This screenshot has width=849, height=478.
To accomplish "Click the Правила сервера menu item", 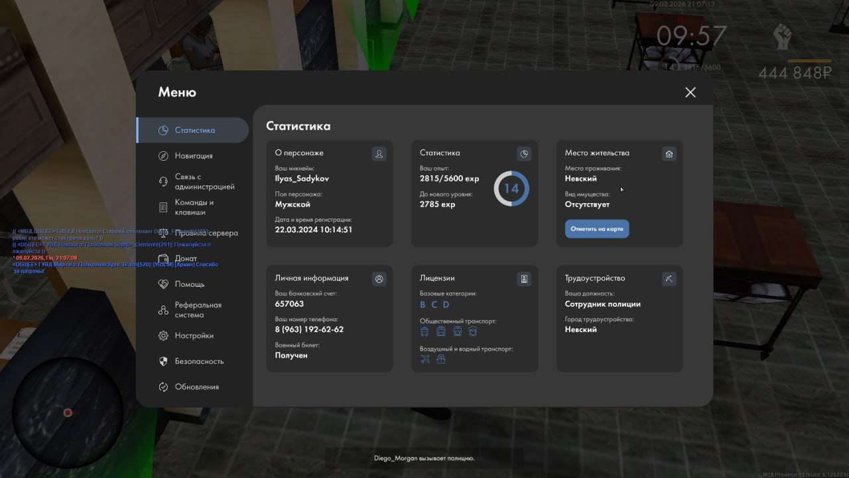I will click(x=206, y=233).
